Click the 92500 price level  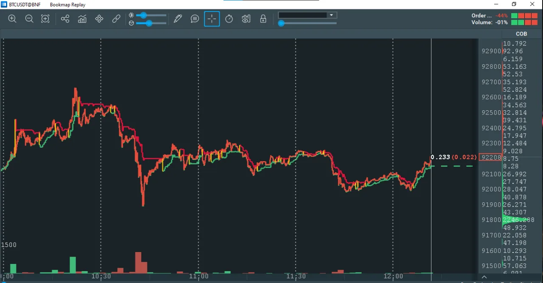491,112
